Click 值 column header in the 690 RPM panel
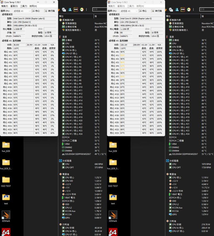 pos(100,16)
